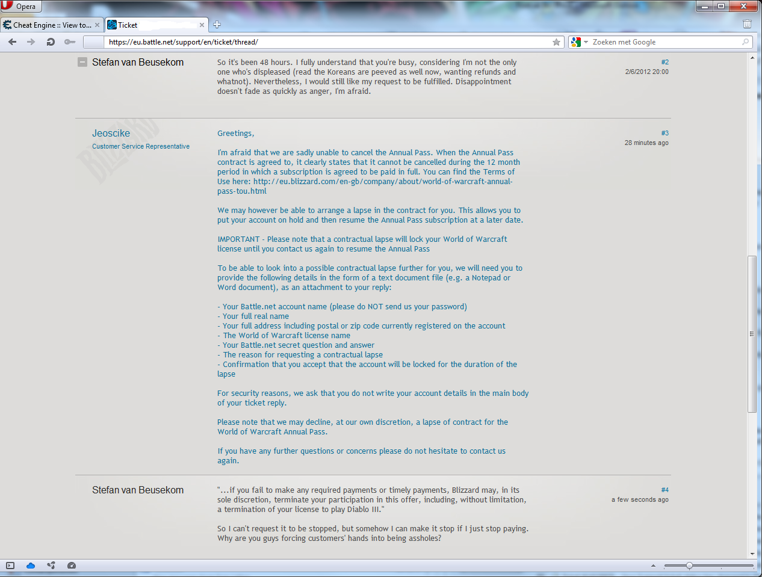The height and width of the screenshot is (577, 762).
Task: Click the '2/6/2012 20:00' timestamp
Action: click(x=646, y=72)
